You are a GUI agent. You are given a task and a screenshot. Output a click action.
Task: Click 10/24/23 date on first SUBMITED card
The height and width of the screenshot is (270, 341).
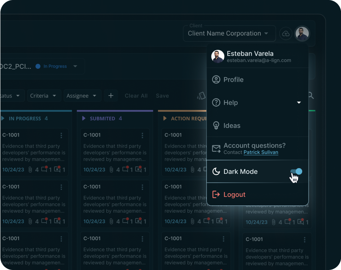[94, 169]
